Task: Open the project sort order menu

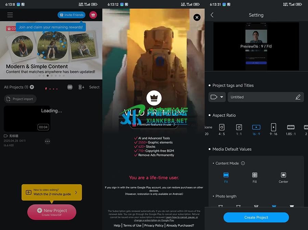Action: [81, 87]
